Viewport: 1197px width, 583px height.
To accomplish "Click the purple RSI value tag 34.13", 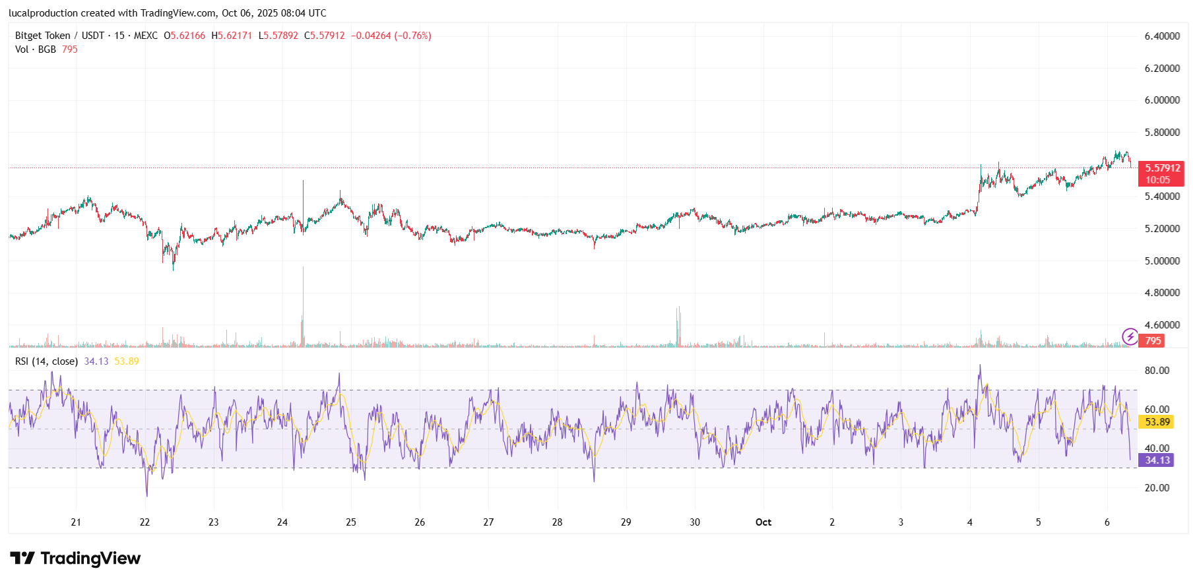I will [1157, 460].
